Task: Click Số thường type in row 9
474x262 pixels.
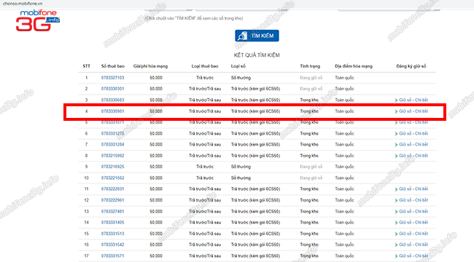Action: pos(241,167)
